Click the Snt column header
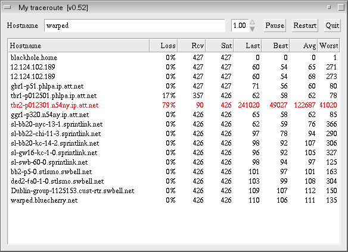 (x=219, y=46)
